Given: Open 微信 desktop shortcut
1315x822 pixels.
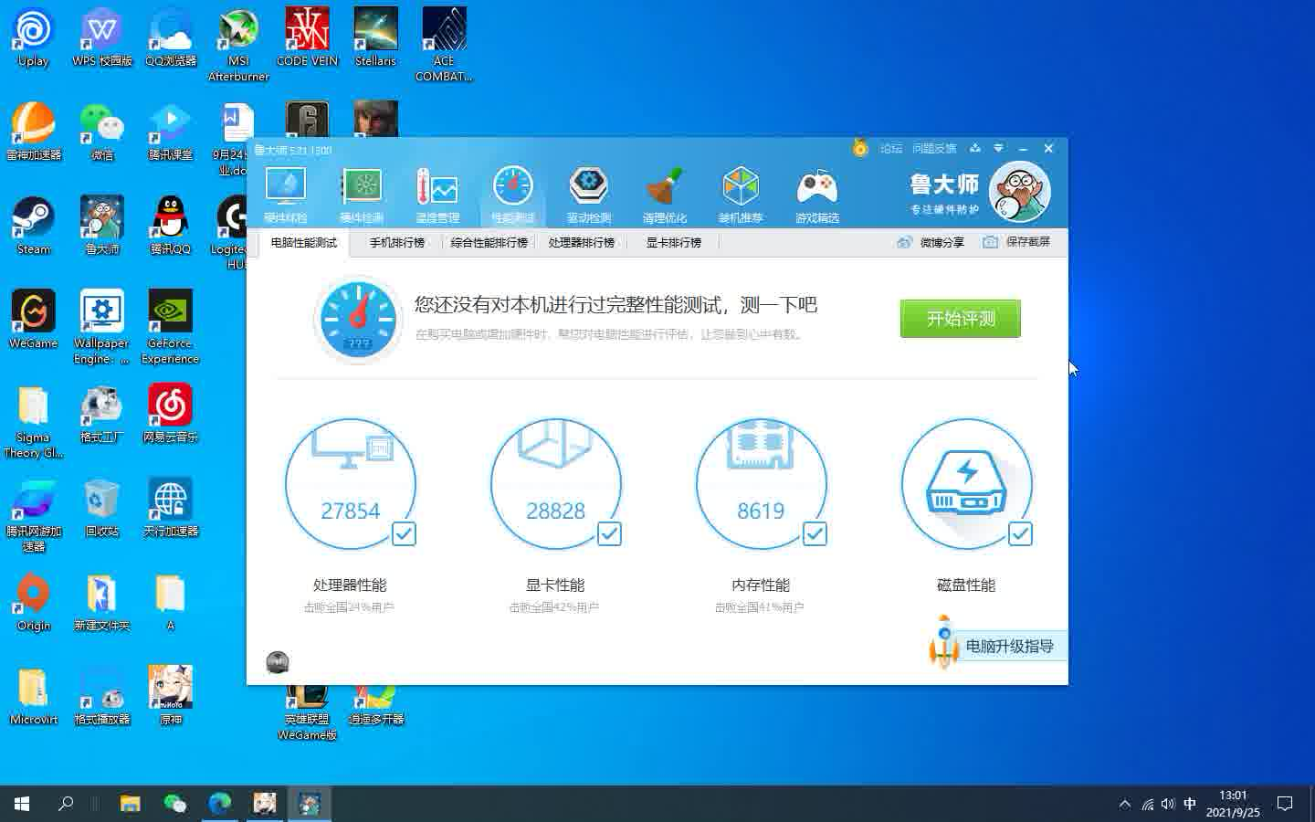Looking at the screenshot, I should point(102,132).
